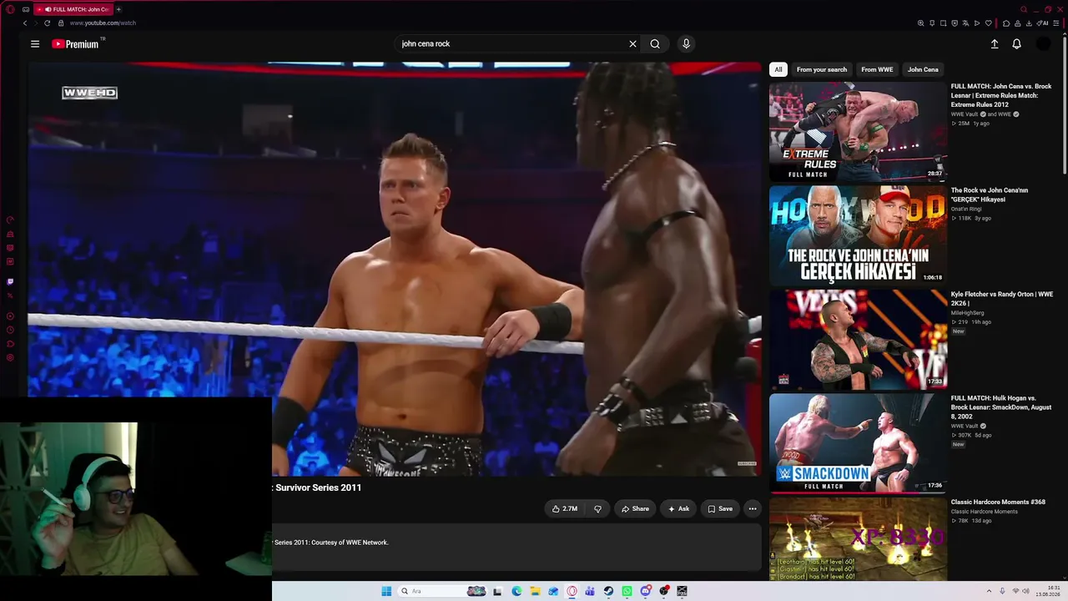Screen dimensions: 1068x601
Task: Open the browser heart bookmark icon
Action: coord(989,23)
